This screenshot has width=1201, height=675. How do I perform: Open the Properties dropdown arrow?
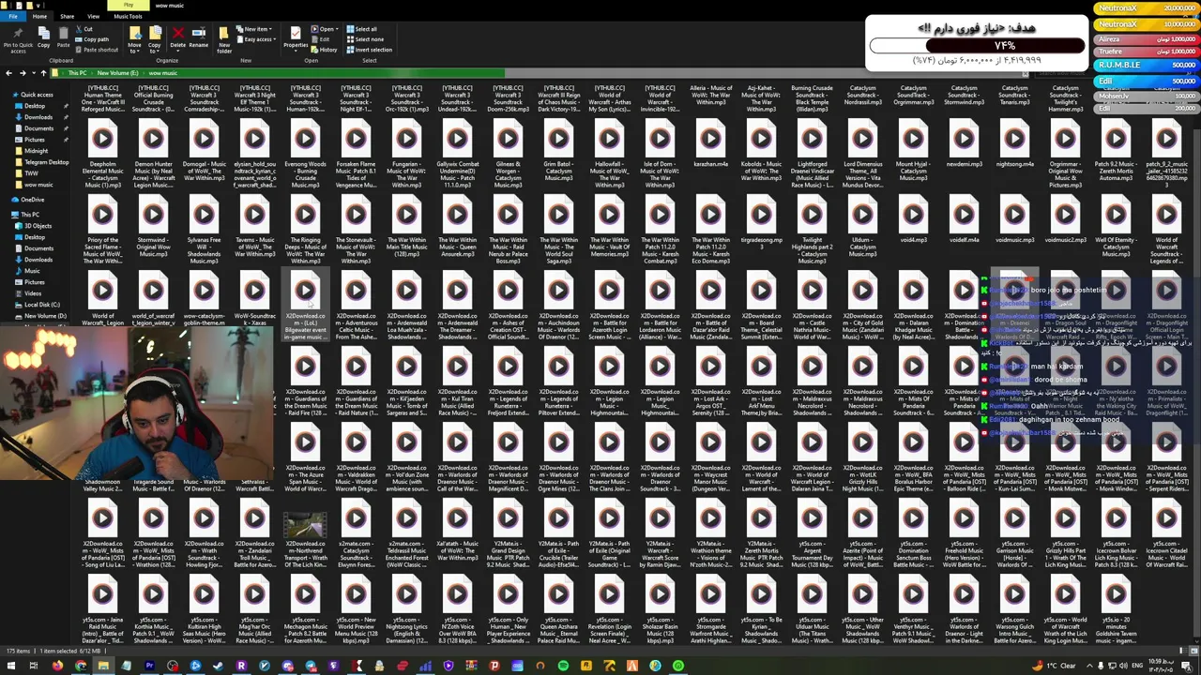coord(296,52)
